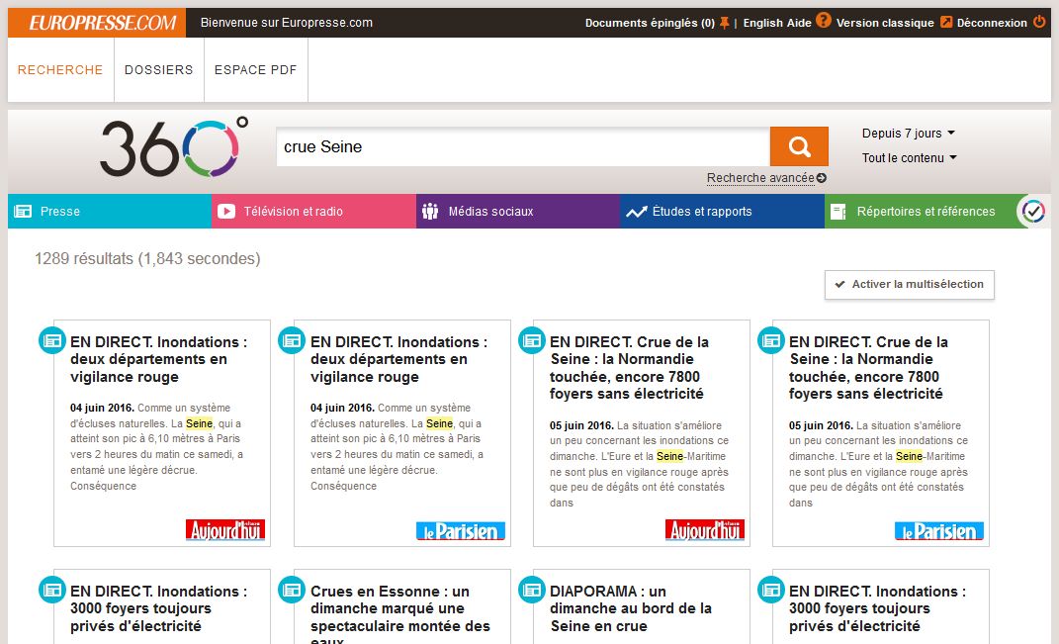This screenshot has width=1059, height=644.
Task: Select the "1289 résultats (1,843 secondes)" text
Action: [147, 259]
